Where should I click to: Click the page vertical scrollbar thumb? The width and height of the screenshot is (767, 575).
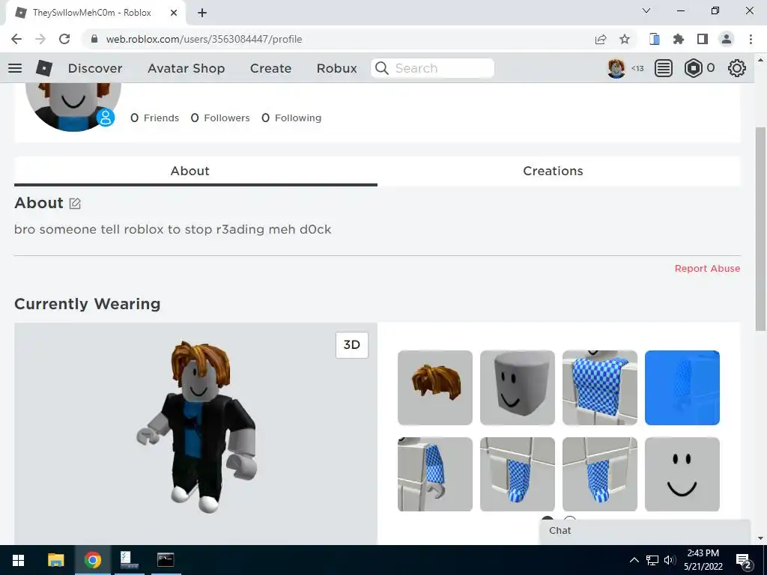(760, 229)
